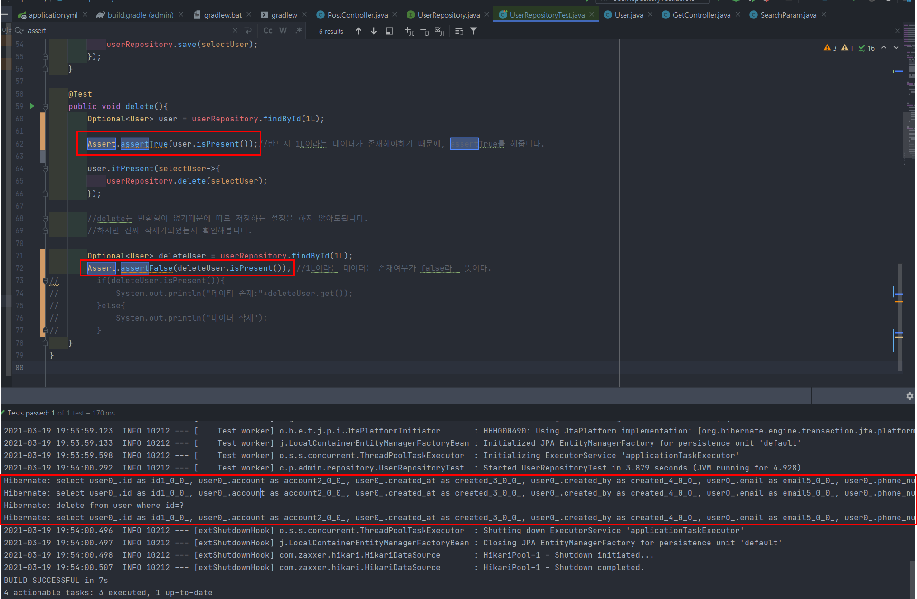The height and width of the screenshot is (599, 917).
Task: Open search history dropdown magnifier
Action: (19, 31)
